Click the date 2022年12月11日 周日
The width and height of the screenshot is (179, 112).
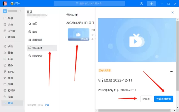pyautogui.click(x=80, y=23)
